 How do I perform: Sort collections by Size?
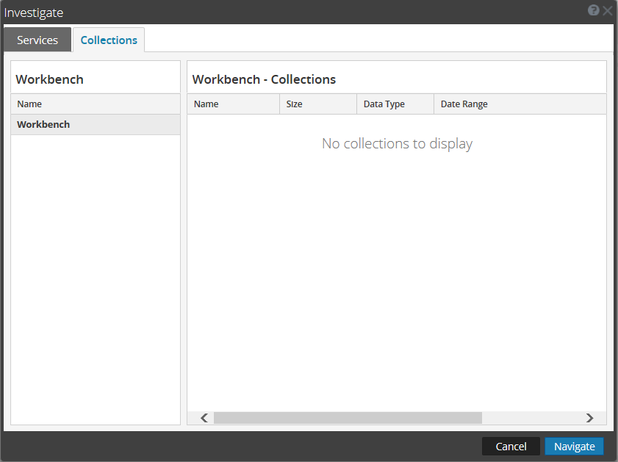pyautogui.click(x=294, y=104)
